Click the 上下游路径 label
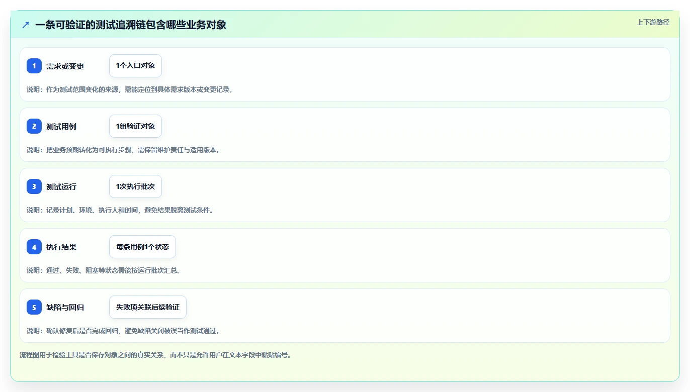Viewport: 690px width, 392px height. (x=653, y=22)
